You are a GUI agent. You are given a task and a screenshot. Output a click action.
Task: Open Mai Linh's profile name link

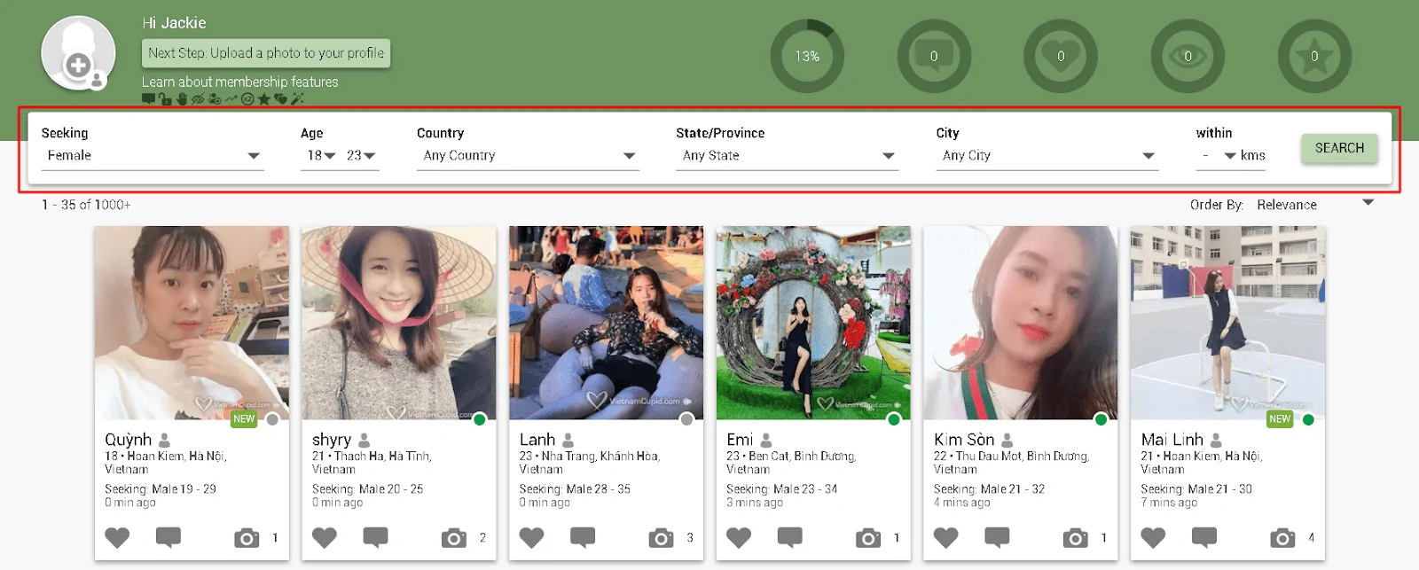(x=1172, y=440)
